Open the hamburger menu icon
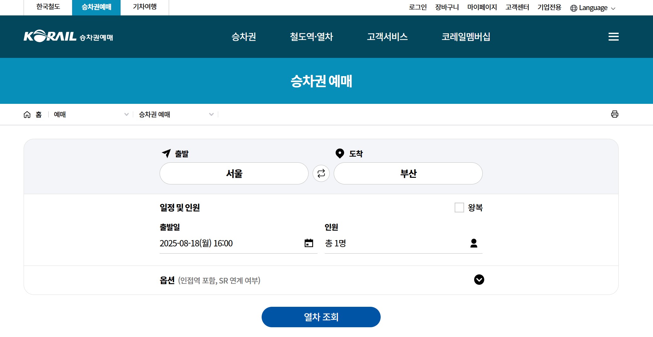The image size is (653, 337). pos(613,37)
